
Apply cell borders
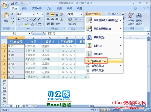(19, 24)
